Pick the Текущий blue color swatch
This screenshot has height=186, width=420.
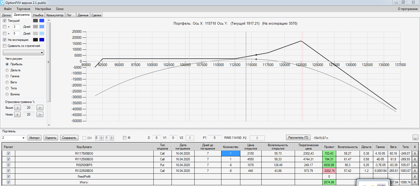point(42,21)
